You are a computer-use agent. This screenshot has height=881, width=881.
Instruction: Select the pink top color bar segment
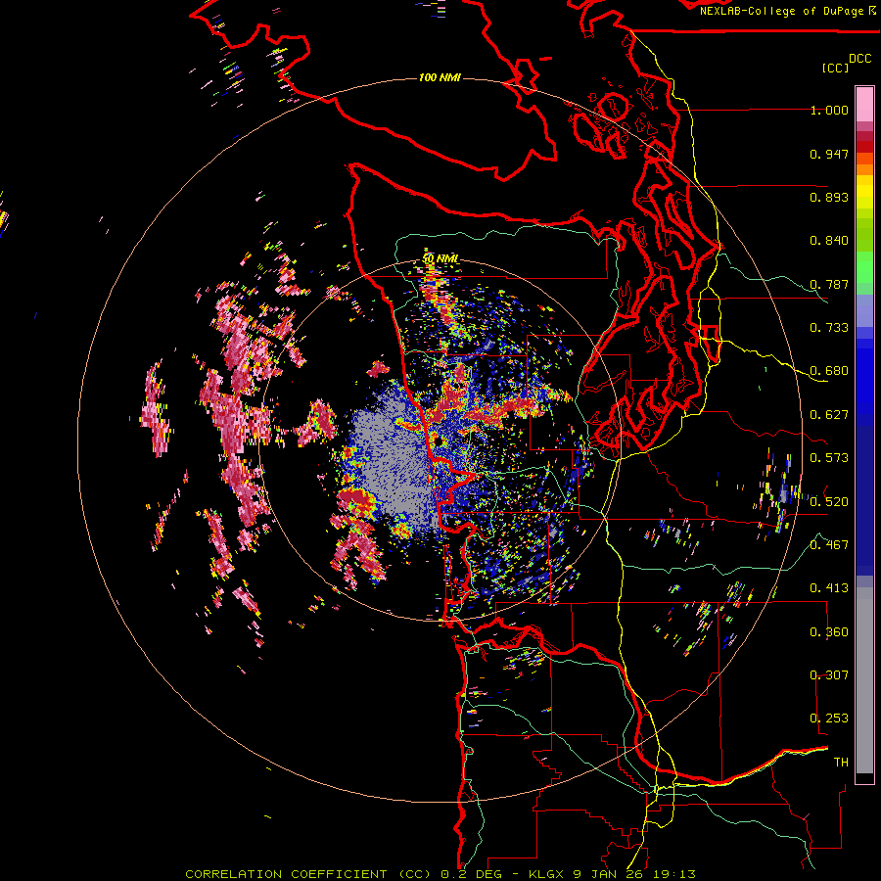[x=864, y=105]
